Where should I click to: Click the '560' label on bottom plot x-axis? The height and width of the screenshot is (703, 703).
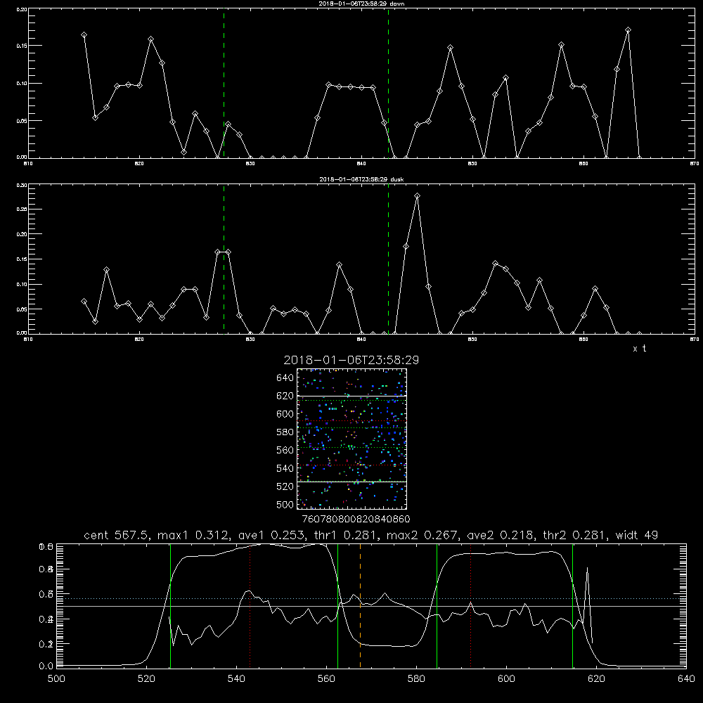click(x=326, y=679)
